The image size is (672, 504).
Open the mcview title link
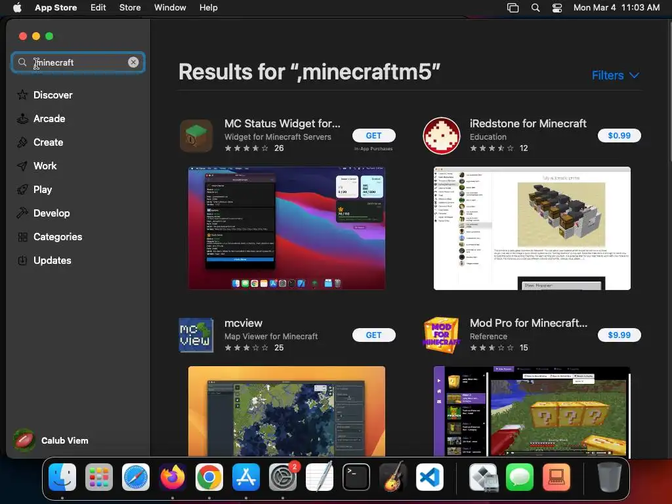[x=243, y=323]
